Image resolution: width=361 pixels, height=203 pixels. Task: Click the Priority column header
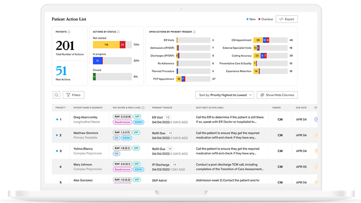(x=60, y=107)
